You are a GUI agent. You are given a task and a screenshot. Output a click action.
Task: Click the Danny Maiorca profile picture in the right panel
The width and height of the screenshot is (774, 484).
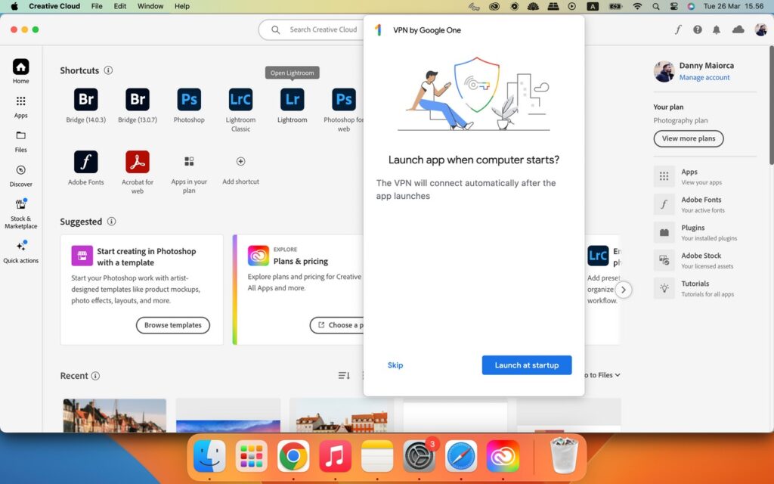pos(664,72)
